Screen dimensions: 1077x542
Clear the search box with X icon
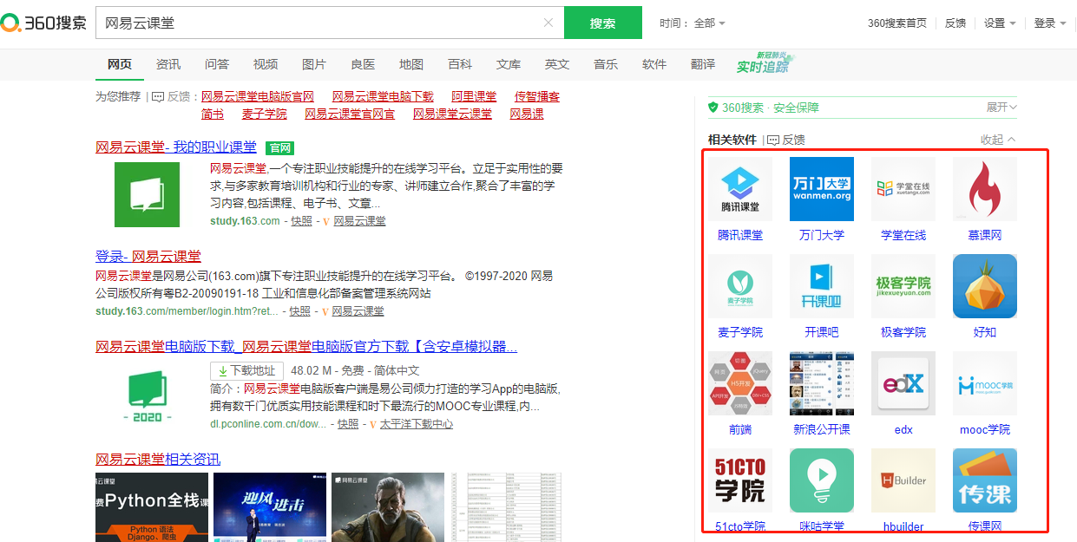(x=548, y=23)
